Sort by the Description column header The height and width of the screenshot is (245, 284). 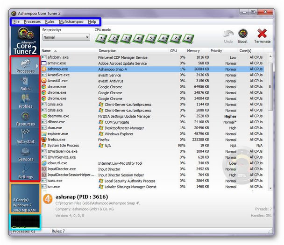click(132, 51)
